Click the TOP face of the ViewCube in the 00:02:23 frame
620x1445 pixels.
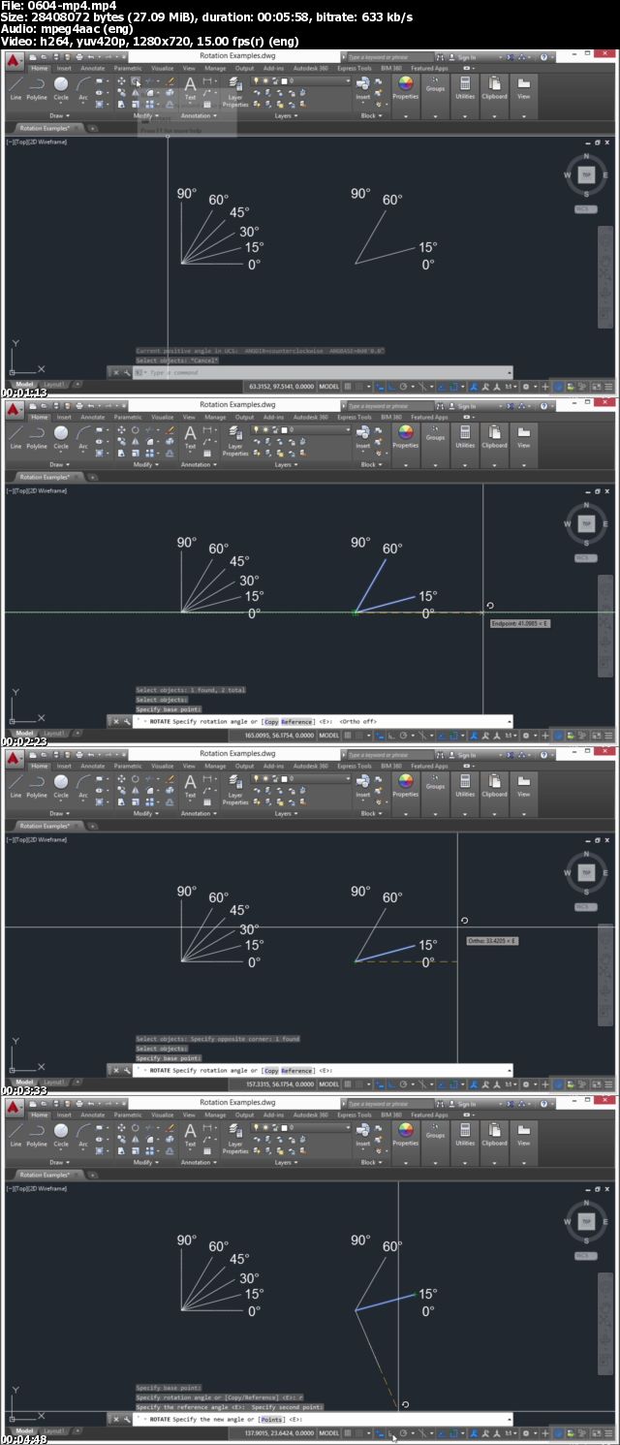pyautogui.click(x=585, y=523)
